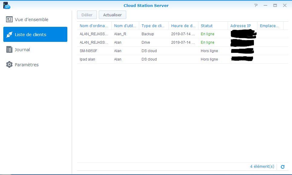The height and width of the screenshot is (175, 292).
Task: Click the 2019-07-14 time in the Backup row
Action: [183, 34]
